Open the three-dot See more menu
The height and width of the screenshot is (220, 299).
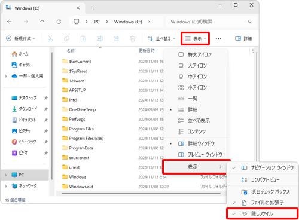click(218, 39)
